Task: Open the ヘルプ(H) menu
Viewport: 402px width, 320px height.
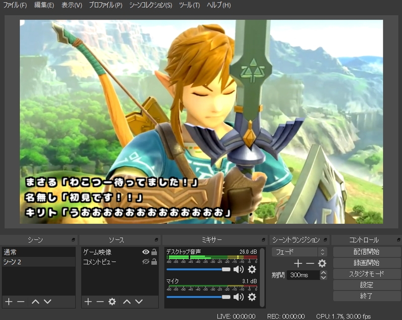Action: point(219,5)
